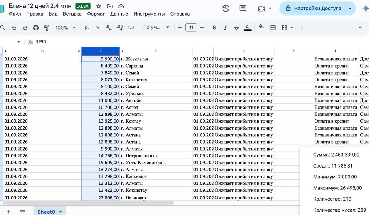Open the Данные menu
369x215 pixels.
119,14
